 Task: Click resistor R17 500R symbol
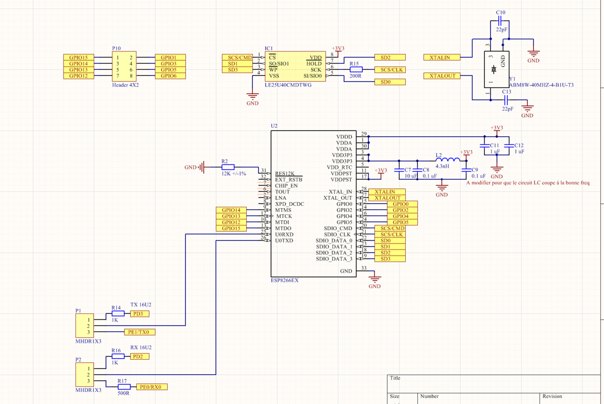124,387
